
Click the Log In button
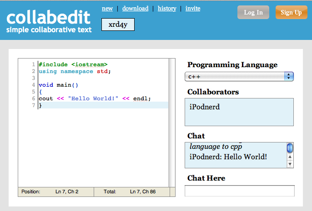(253, 12)
